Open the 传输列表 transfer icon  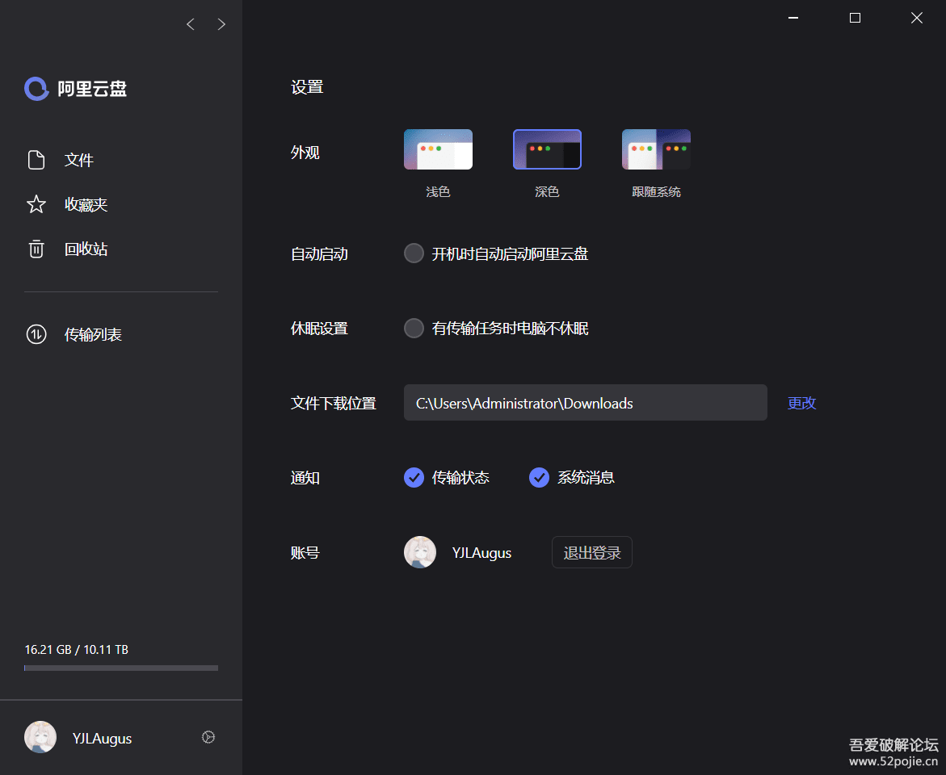pos(36,334)
